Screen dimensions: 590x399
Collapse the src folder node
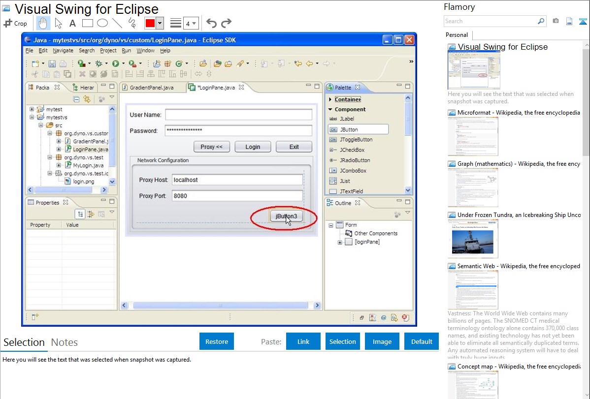point(41,125)
